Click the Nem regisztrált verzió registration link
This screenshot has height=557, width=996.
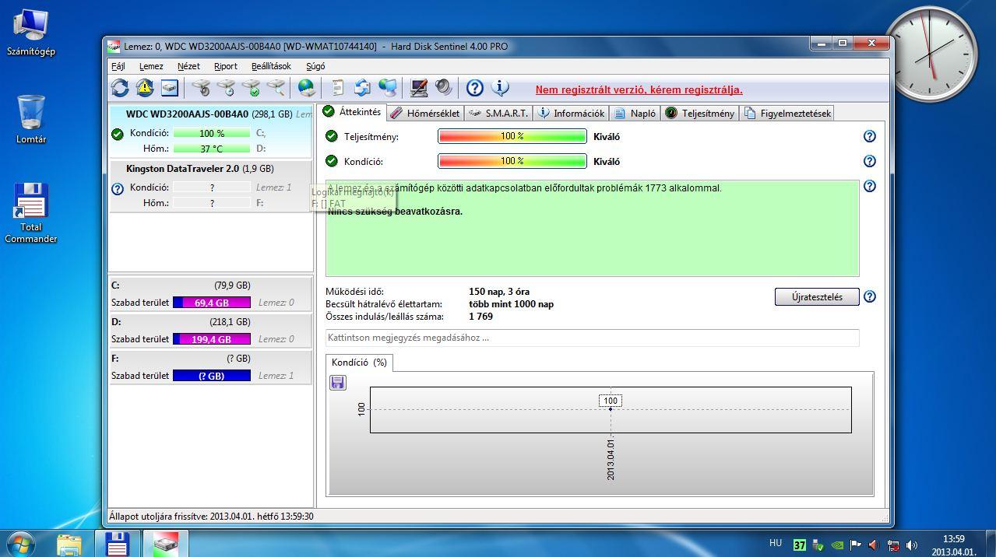click(639, 89)
